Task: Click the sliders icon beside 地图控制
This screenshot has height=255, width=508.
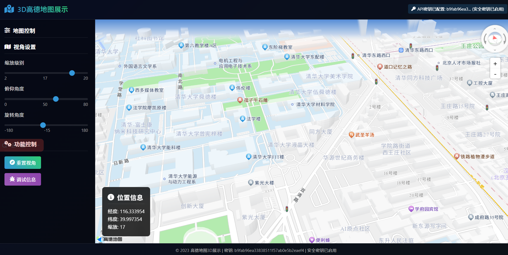Action: [x=7, y=30]
